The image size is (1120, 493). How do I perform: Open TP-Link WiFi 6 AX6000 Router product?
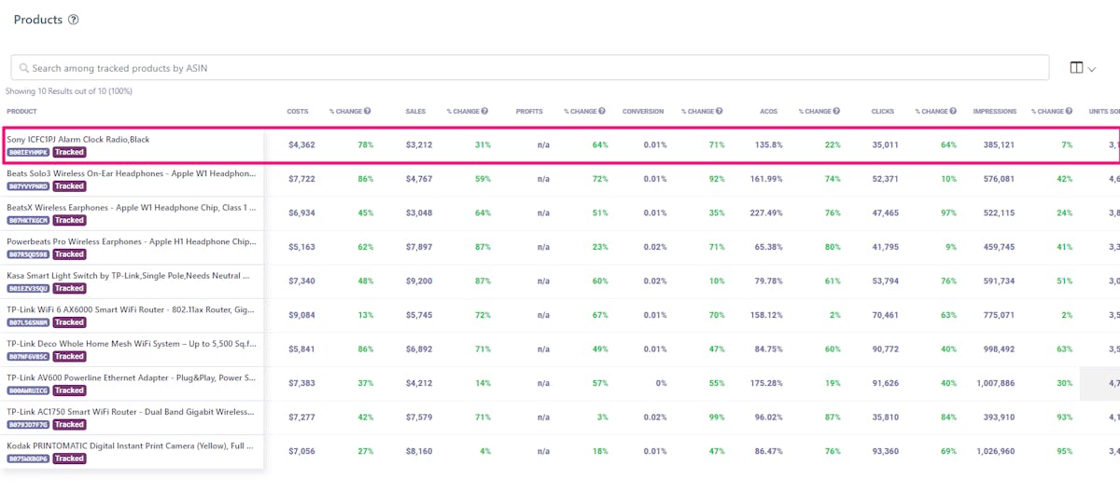pos(131,310)
